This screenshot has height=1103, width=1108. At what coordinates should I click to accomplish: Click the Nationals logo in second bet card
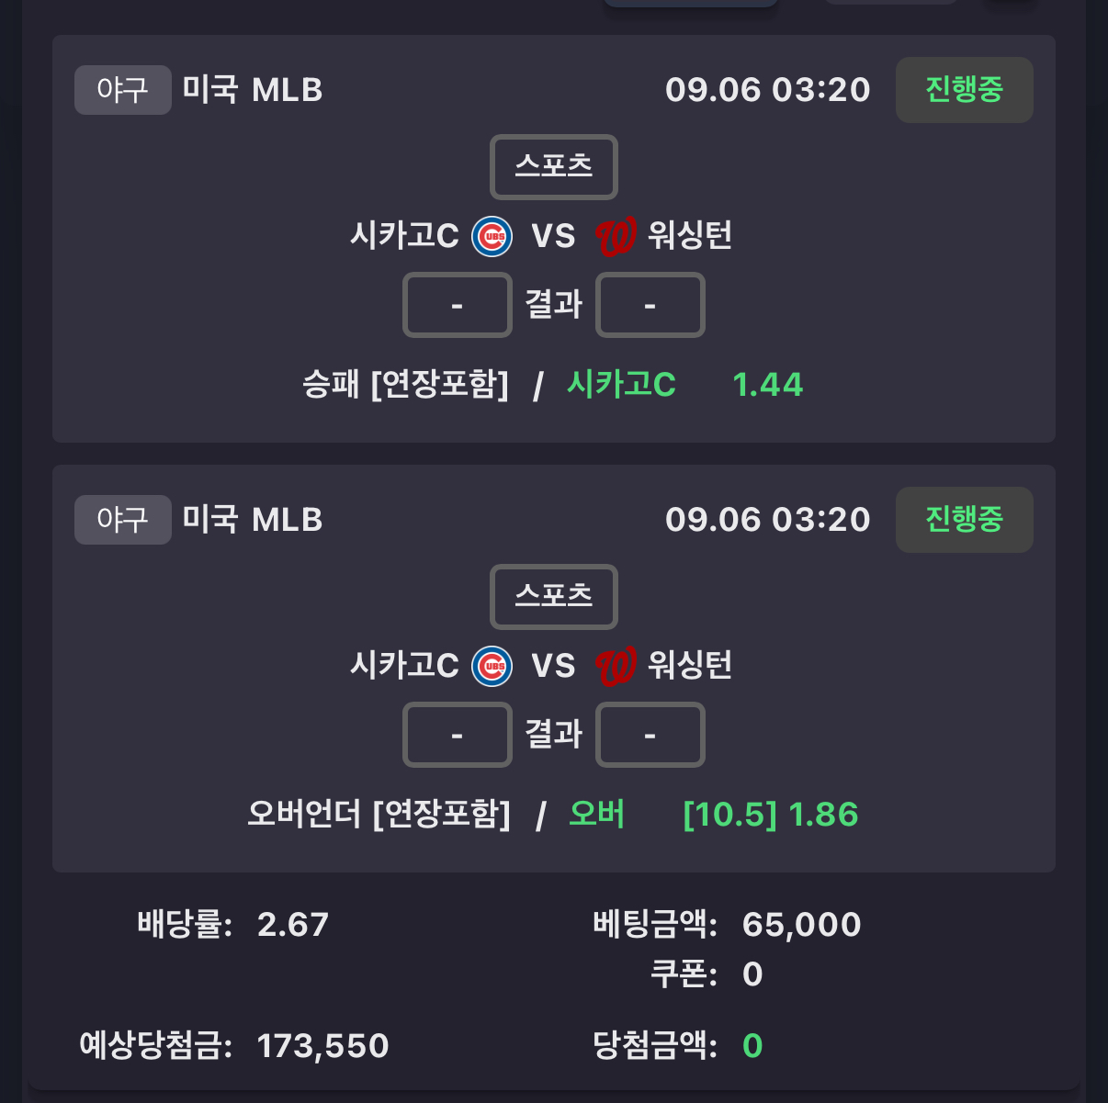pyautogui.click(x=615, y=666)
